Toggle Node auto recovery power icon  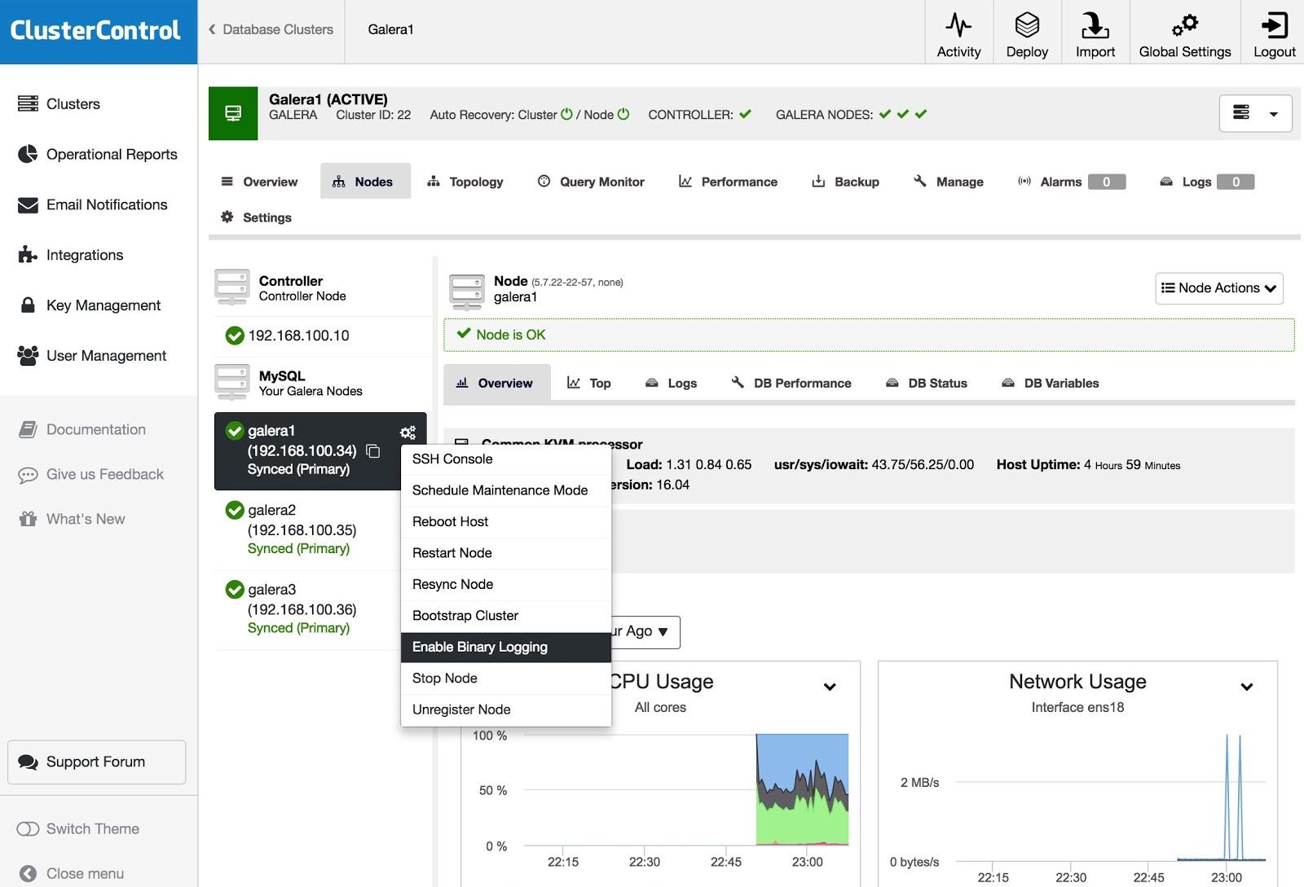[x=623, y=114]
